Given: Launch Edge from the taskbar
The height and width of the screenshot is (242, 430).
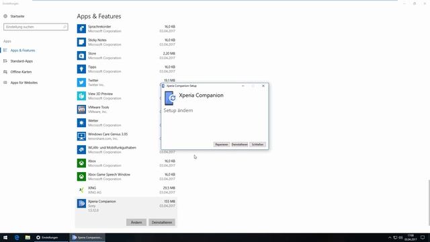Looking at the screenshot, I should click(17, 237).
